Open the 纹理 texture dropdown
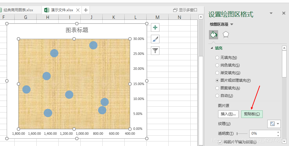Viewport: 289px width, 146px height. coord(274,124)
